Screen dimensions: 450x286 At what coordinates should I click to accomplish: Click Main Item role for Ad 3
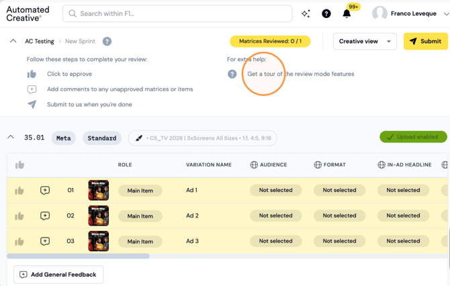point(140,242)
